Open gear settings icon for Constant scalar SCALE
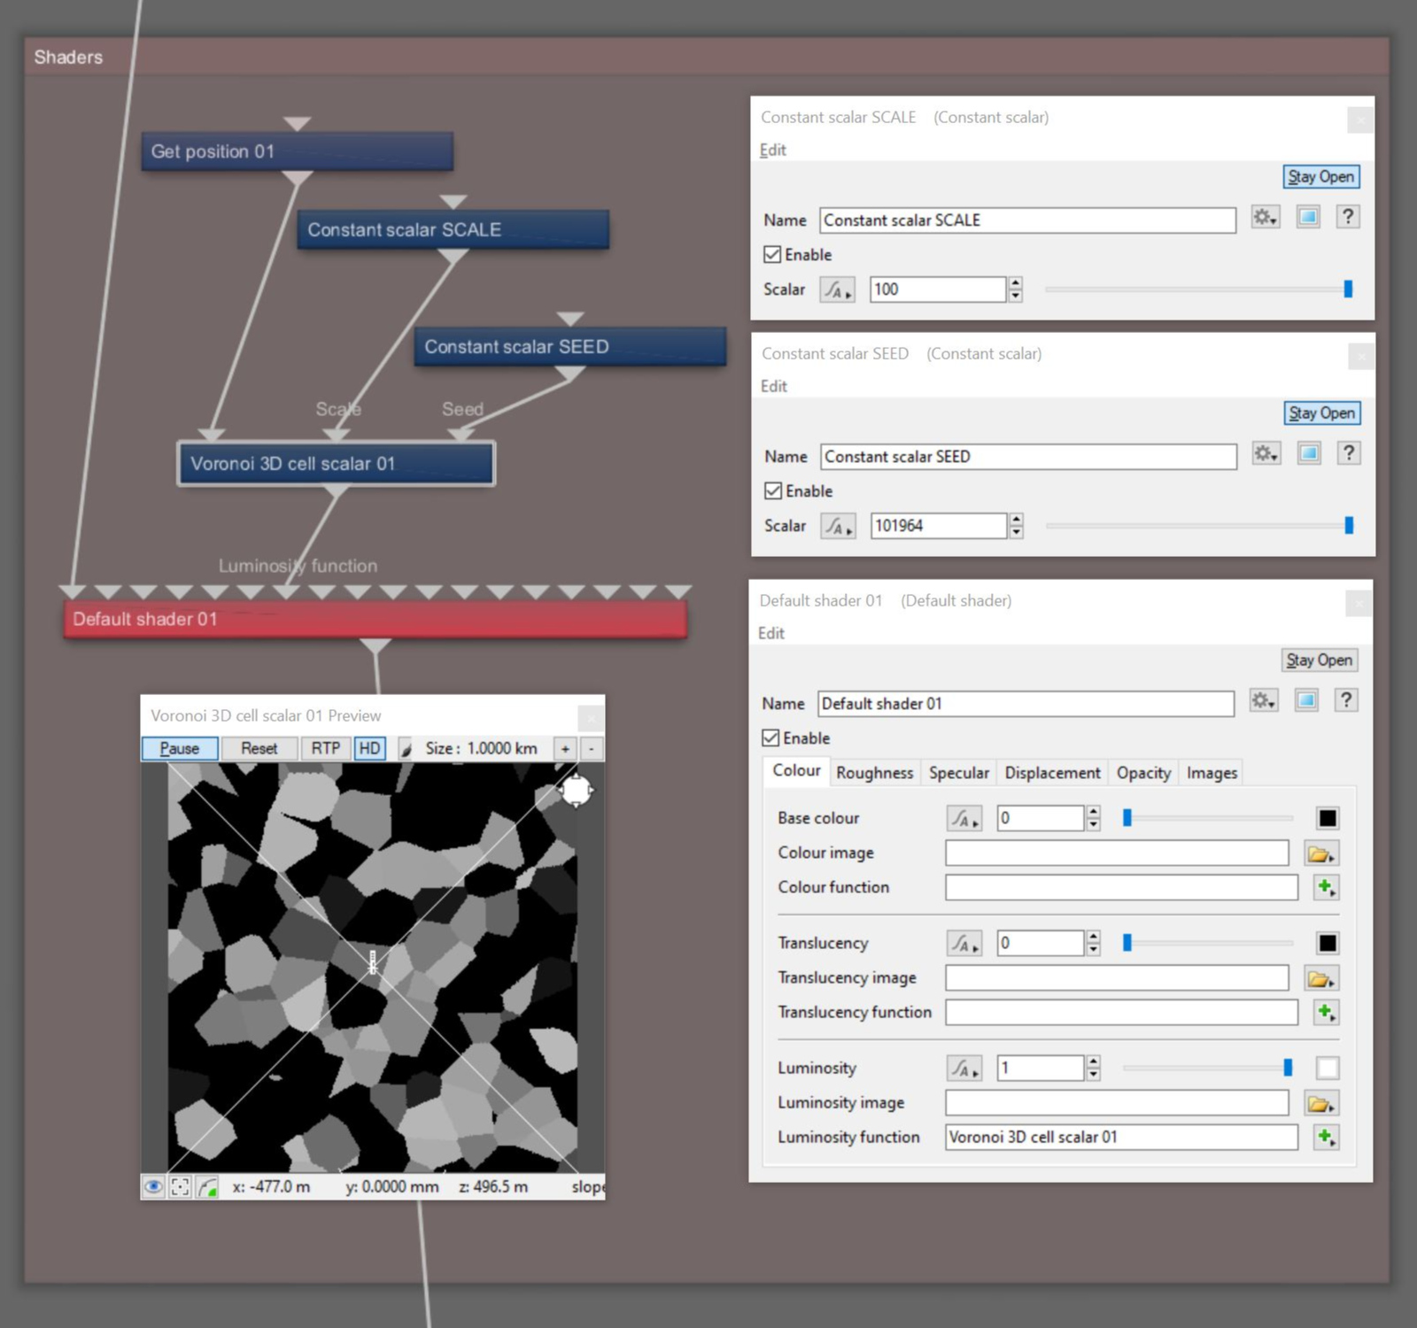This screenshot has height=1328, width=1417. [1265, 217]
